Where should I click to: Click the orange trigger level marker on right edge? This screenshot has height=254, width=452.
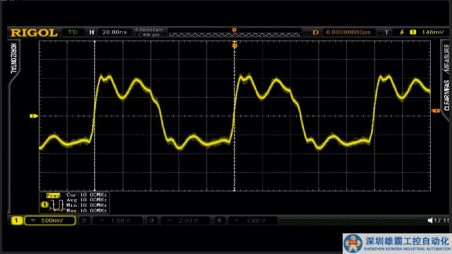(x=436, y=111)
